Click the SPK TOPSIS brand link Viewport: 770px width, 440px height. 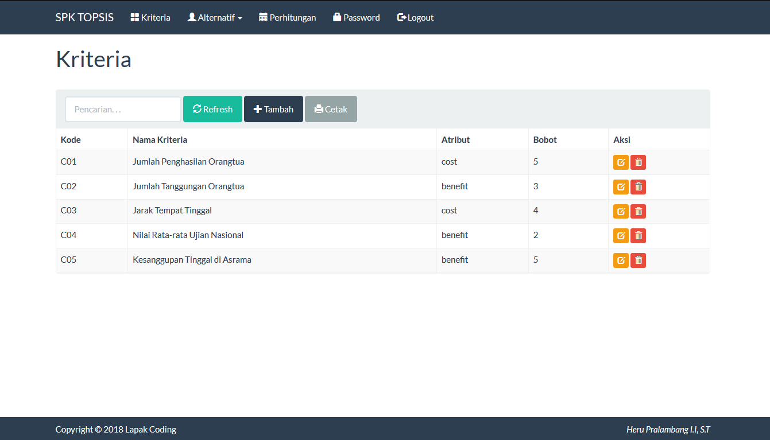coord(84,18)
